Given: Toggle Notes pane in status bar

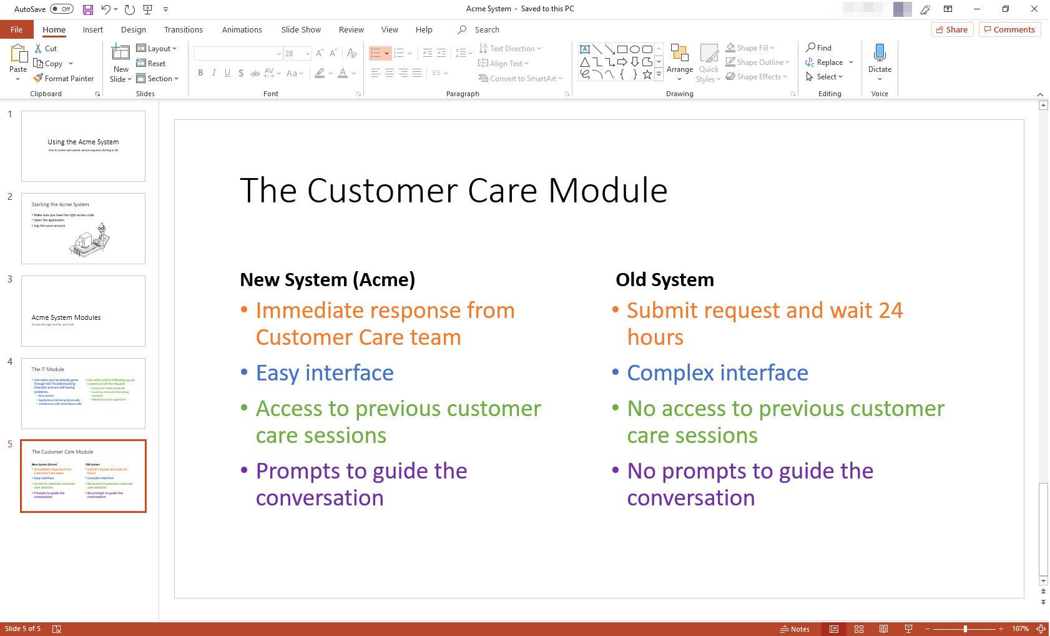Looking at the screenshot, I should tap(795, 629).
